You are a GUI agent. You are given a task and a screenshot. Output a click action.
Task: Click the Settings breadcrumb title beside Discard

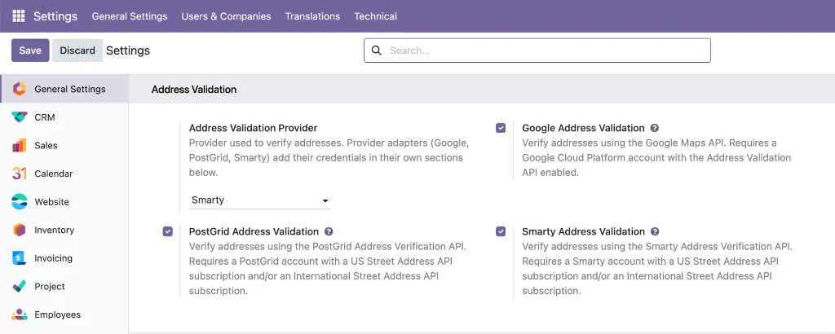coord(128,51)
